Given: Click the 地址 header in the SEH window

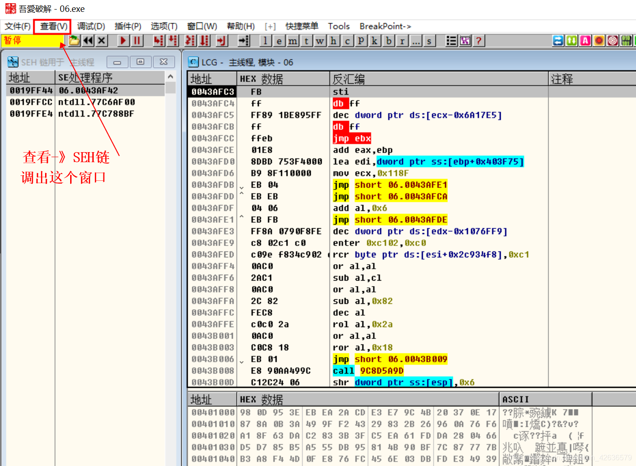Looking at the screenshot, I should coord(31,77).
